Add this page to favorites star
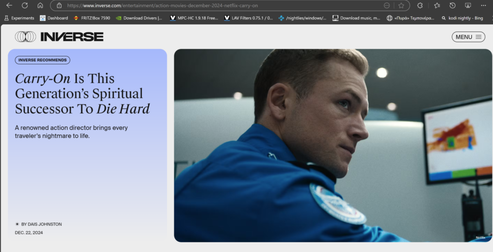This screenshot has height=252, width=493. click(x=401, y=5)
